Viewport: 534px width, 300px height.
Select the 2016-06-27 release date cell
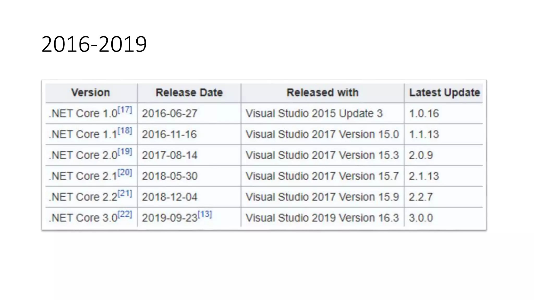coord(170,114)
